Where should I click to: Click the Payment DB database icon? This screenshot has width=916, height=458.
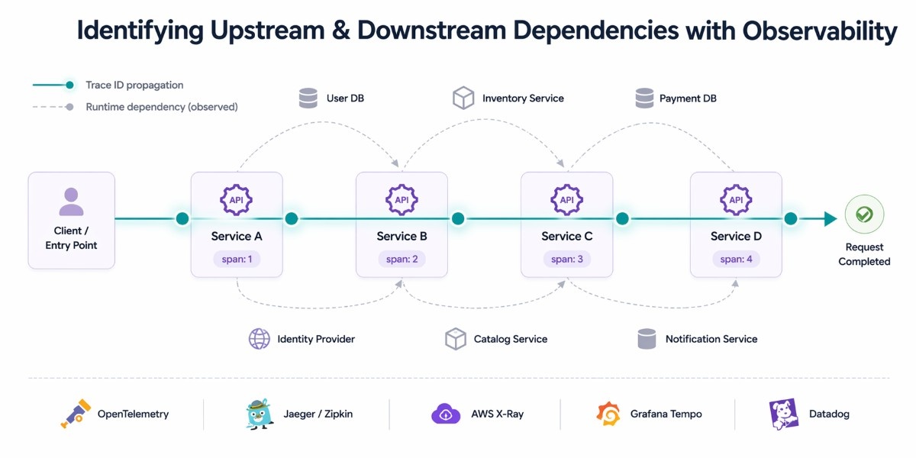coord(645,98)
